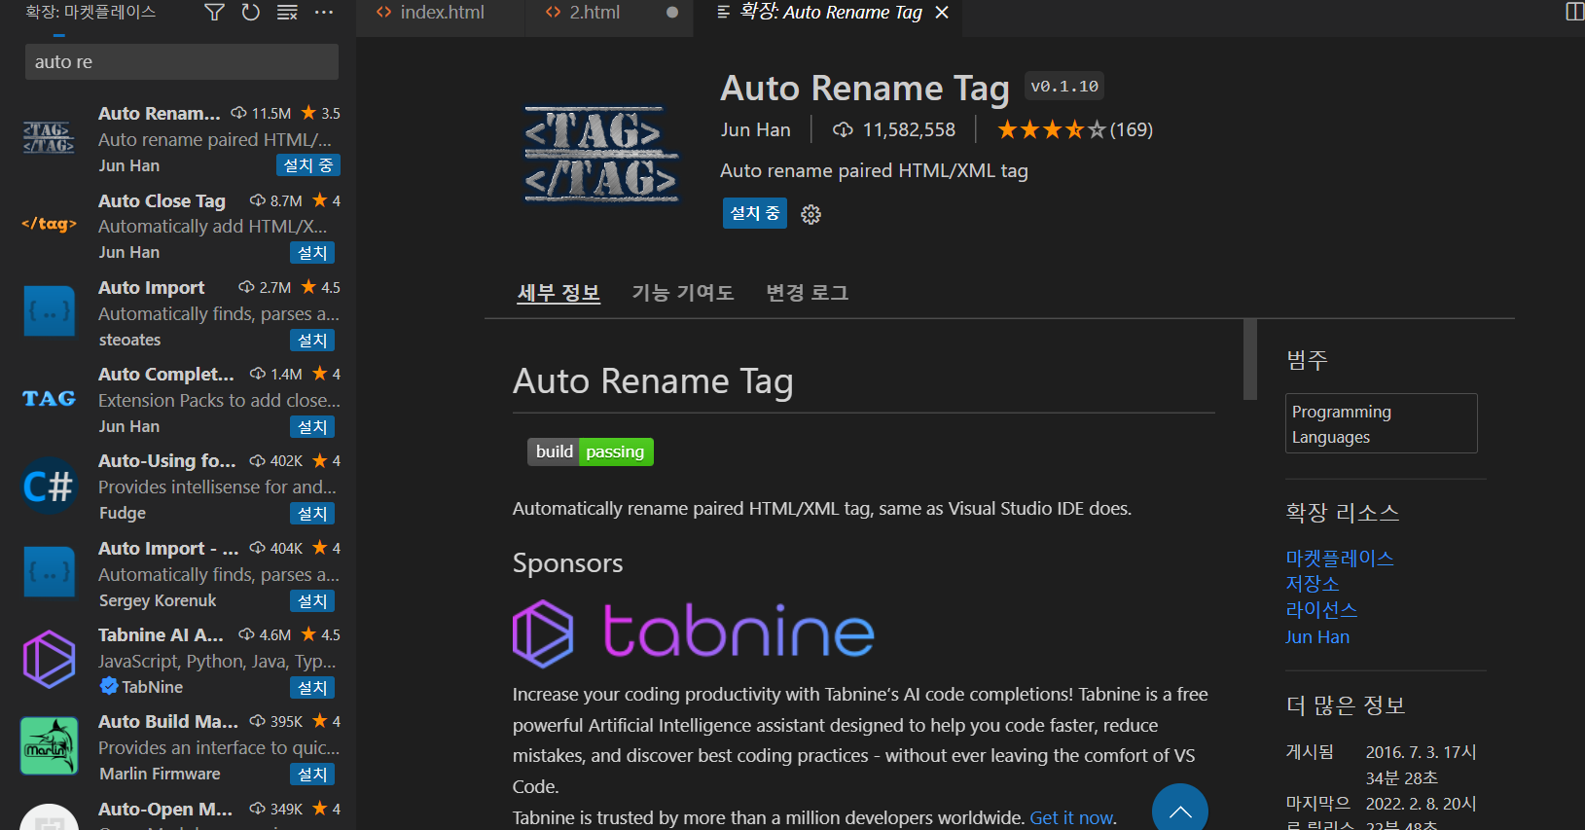
Task: Follow the Get it now link
Action: pyautogui.click(x=1071, y=818)
